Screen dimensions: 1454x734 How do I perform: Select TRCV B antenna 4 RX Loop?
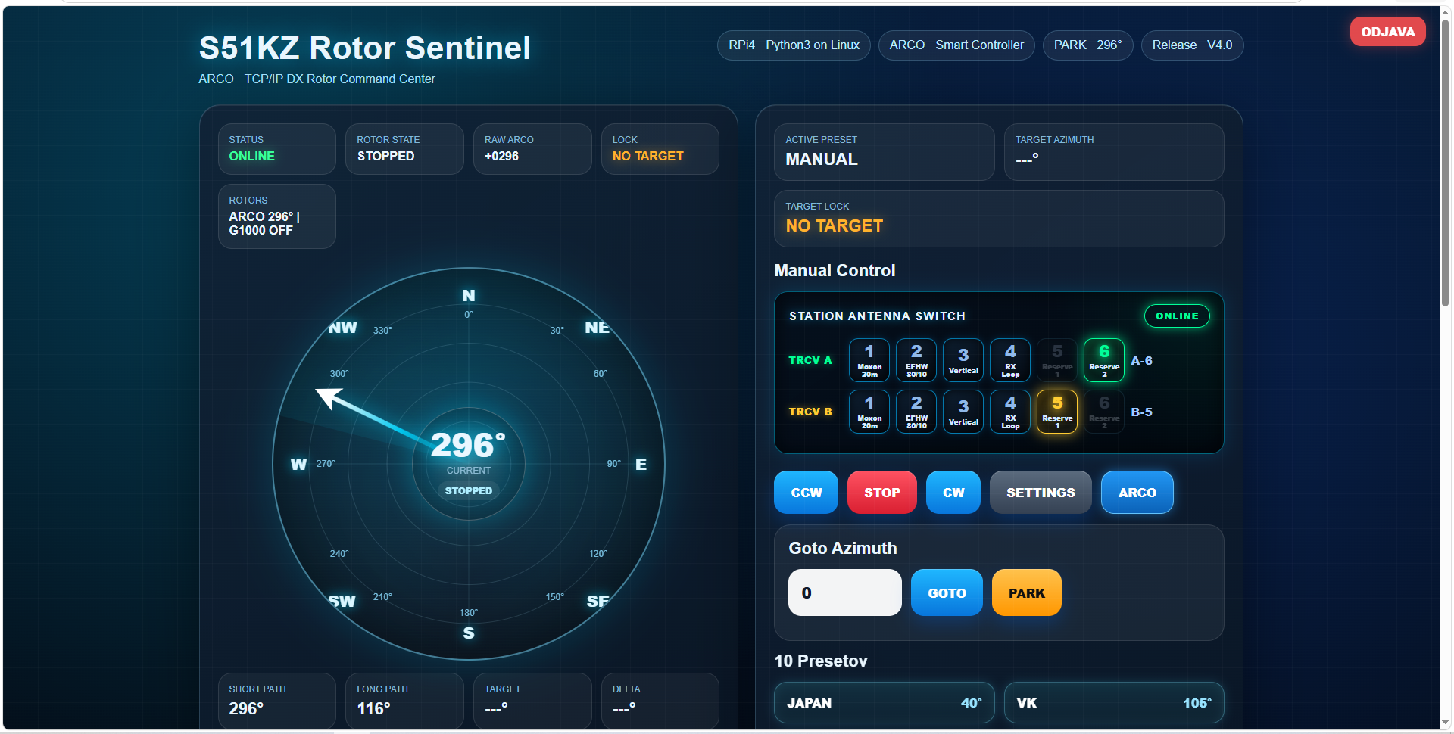pyautogui.click(x=1010, y=412)
